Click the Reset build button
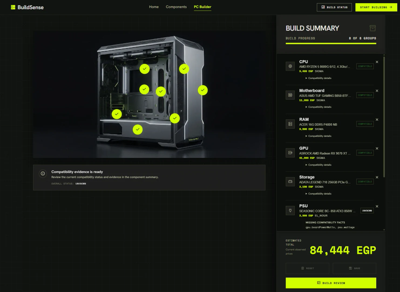Viewport: 400px width, 292px height. click(307, 268)
